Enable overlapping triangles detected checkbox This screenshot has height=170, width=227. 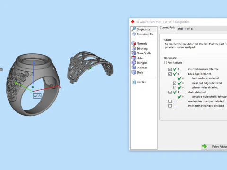pyautogui.click(x=170, y=101)
